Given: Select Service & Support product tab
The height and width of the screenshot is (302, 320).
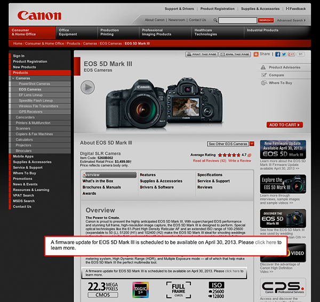Looking at the screenshot, I should 213,181.
